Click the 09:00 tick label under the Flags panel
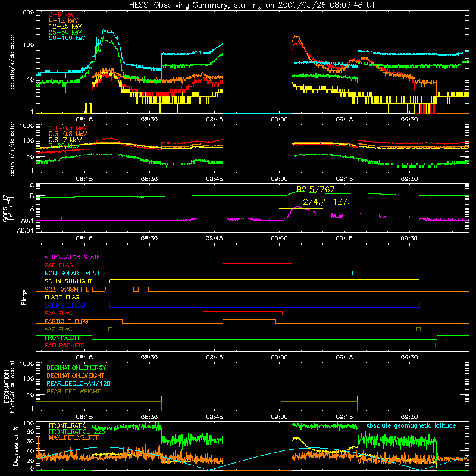The image size is (476, 476). [279, 358]
